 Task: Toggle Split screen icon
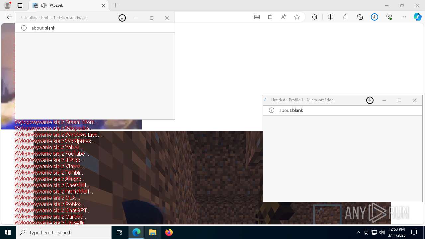tap(330, 17)
